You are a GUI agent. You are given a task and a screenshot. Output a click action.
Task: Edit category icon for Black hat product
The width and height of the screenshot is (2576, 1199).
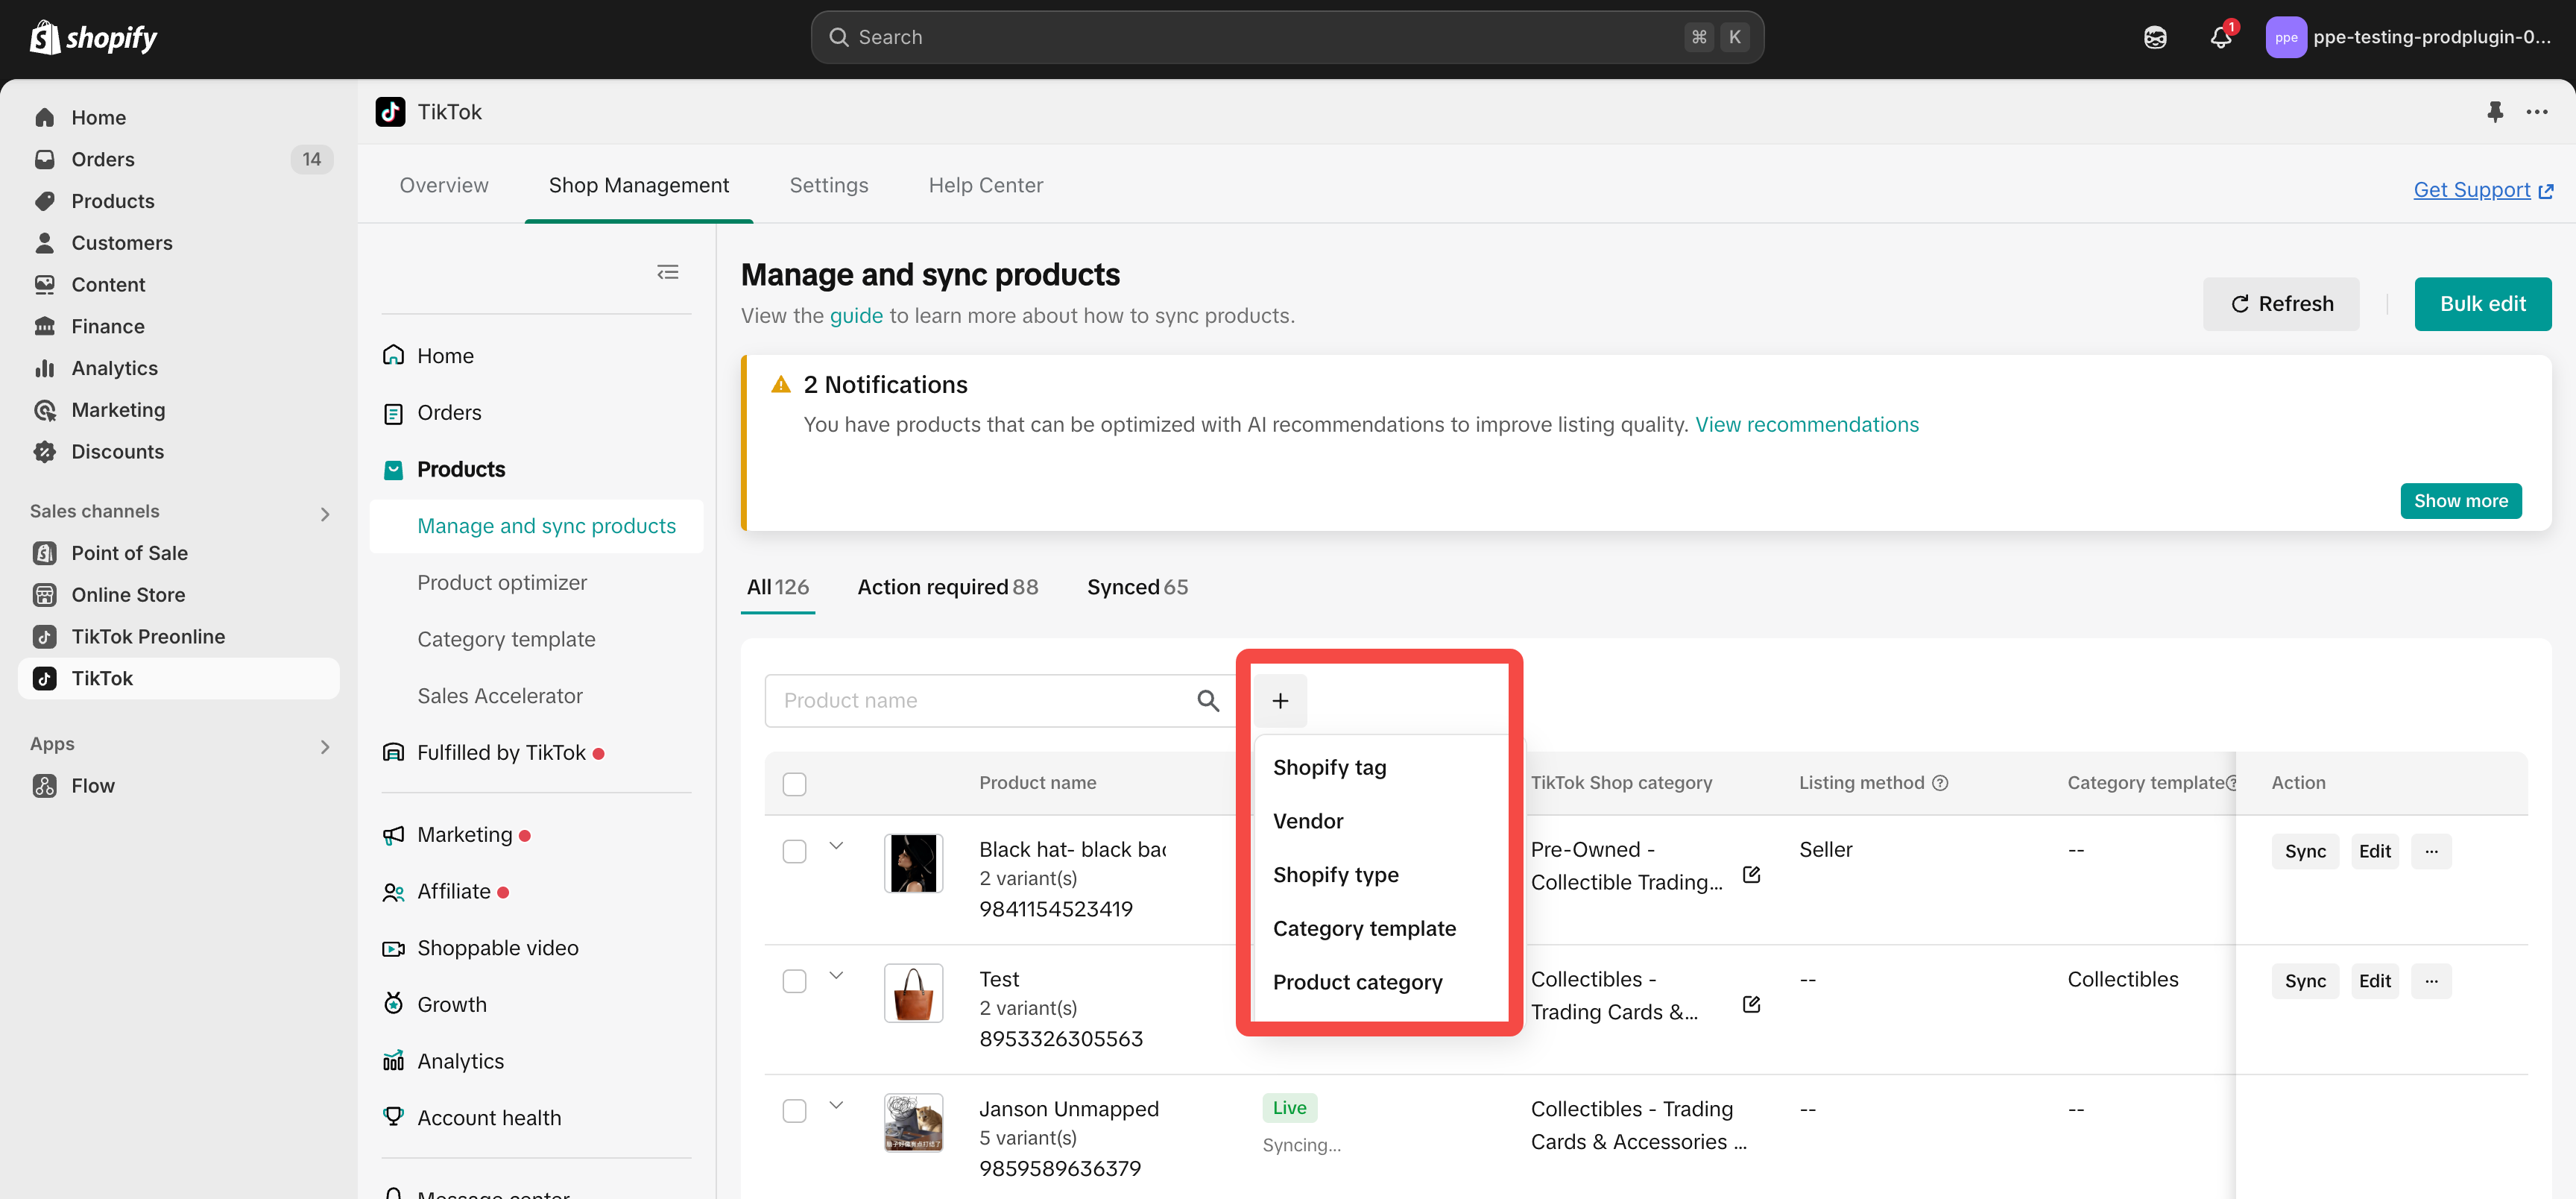[x=1751, y=874]
